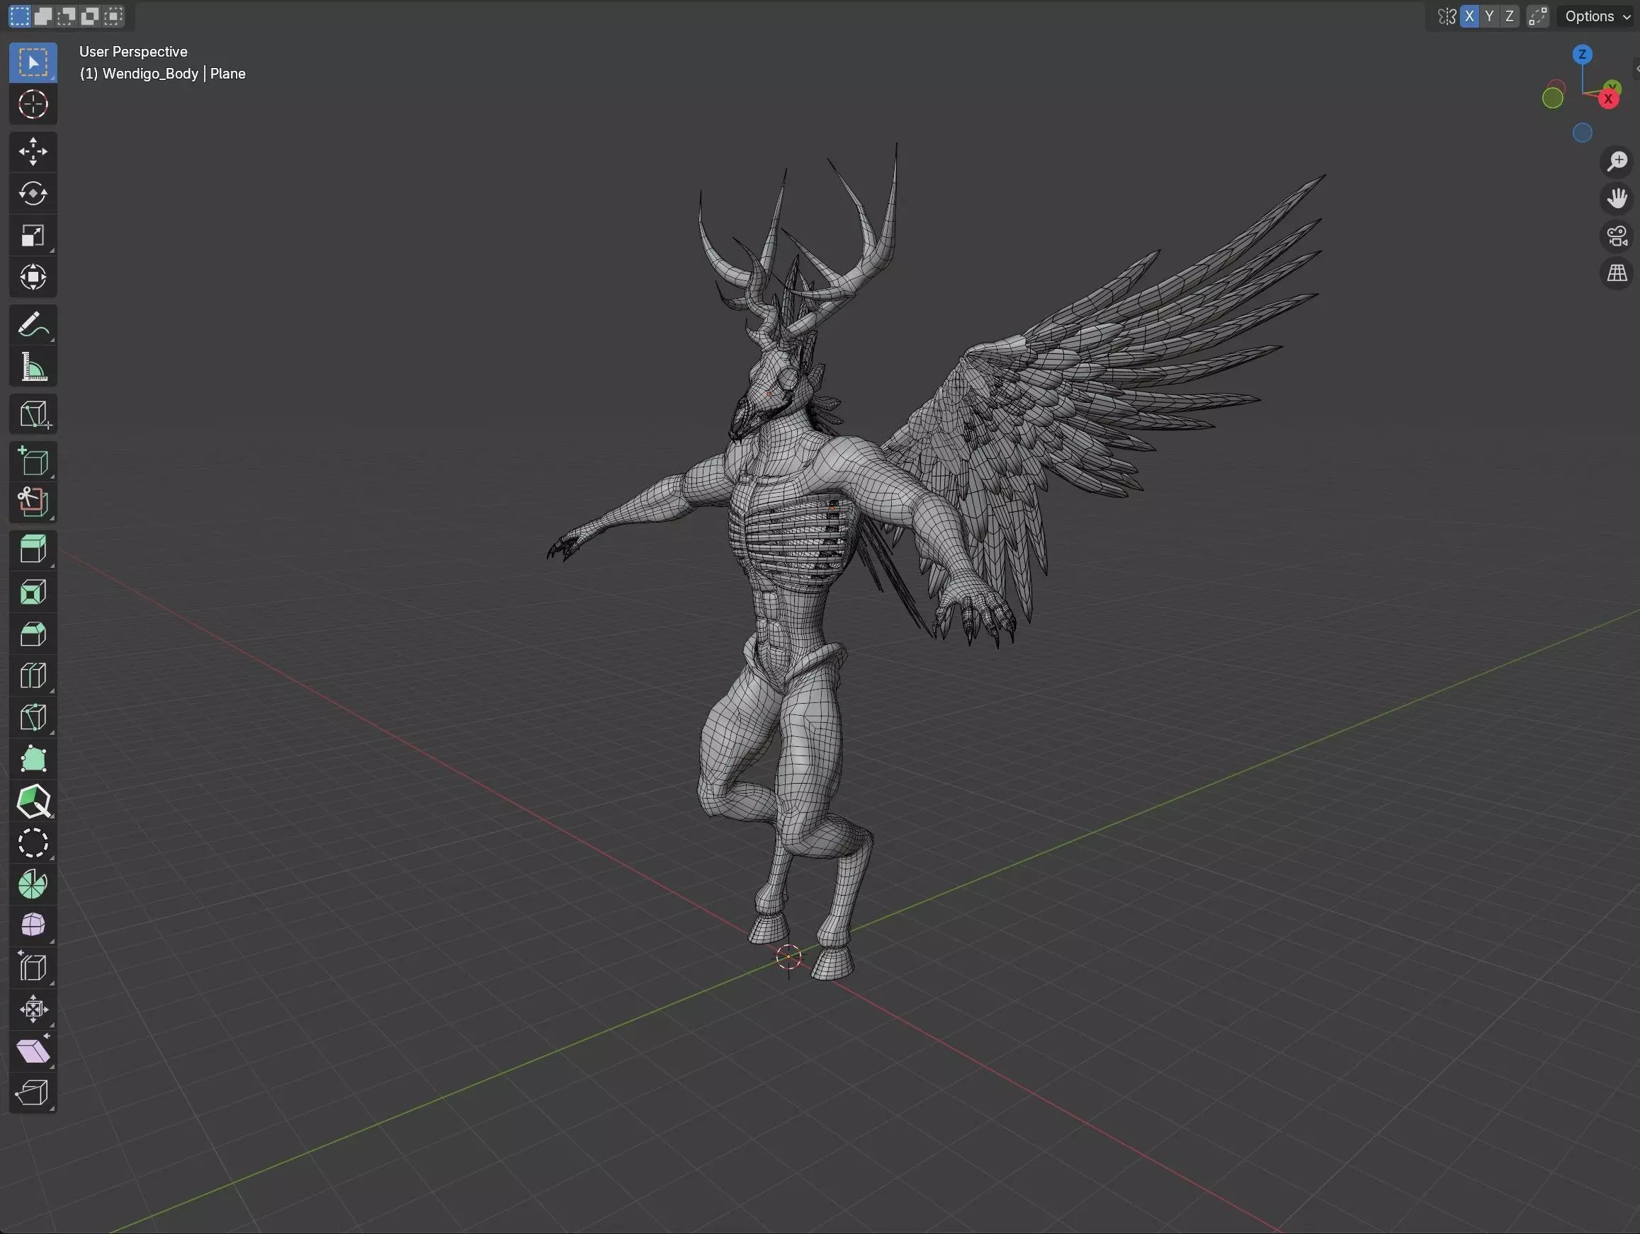Activate the Shrink/Fatten tool

[33, 1009]
